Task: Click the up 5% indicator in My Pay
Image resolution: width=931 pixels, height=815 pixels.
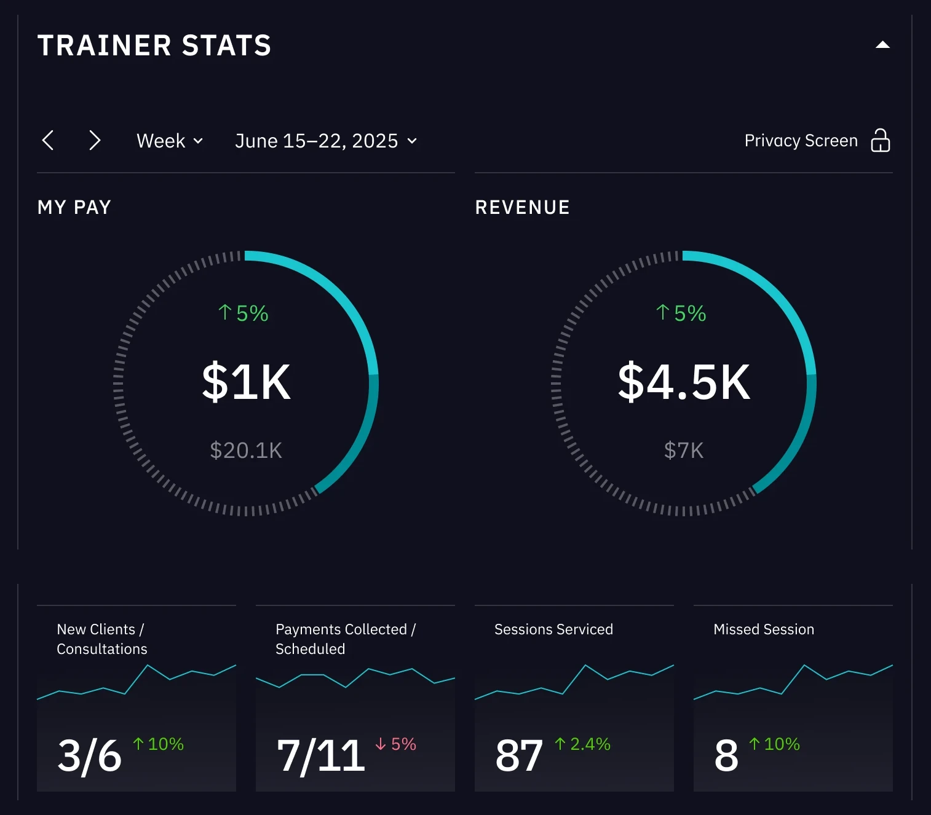Action: 244,313
